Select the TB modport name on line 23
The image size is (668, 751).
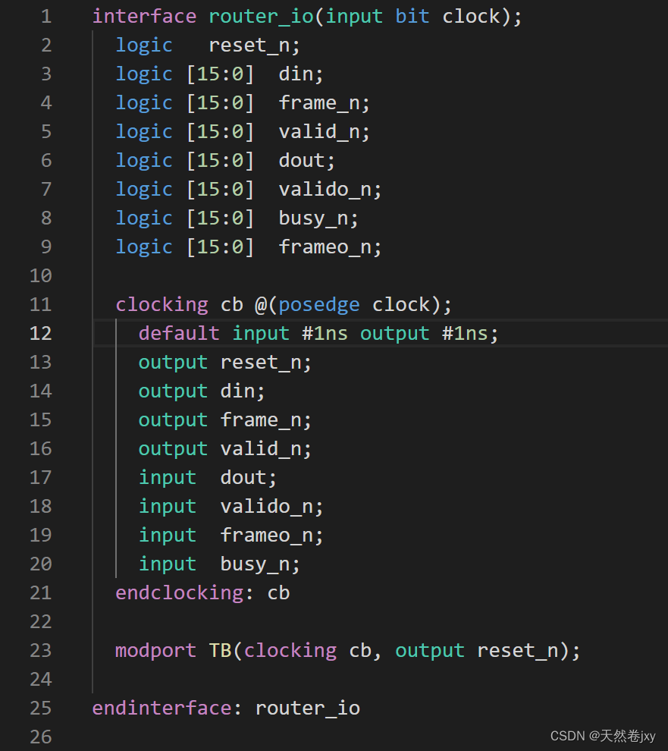[x=220, y=650]
